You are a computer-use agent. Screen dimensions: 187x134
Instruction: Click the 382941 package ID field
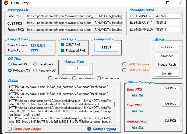(168, 29)
